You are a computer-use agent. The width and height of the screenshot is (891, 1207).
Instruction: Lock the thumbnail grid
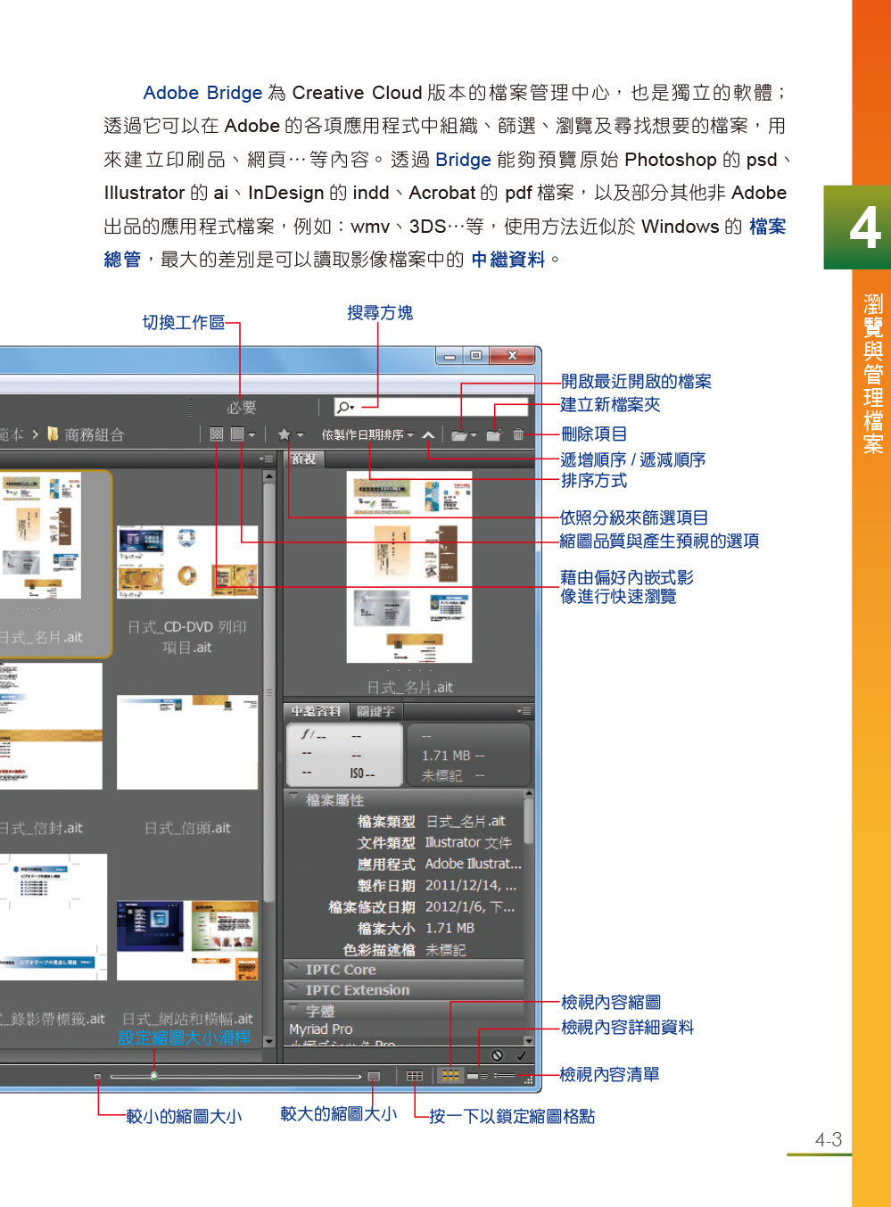click(x=415, y=1076)
